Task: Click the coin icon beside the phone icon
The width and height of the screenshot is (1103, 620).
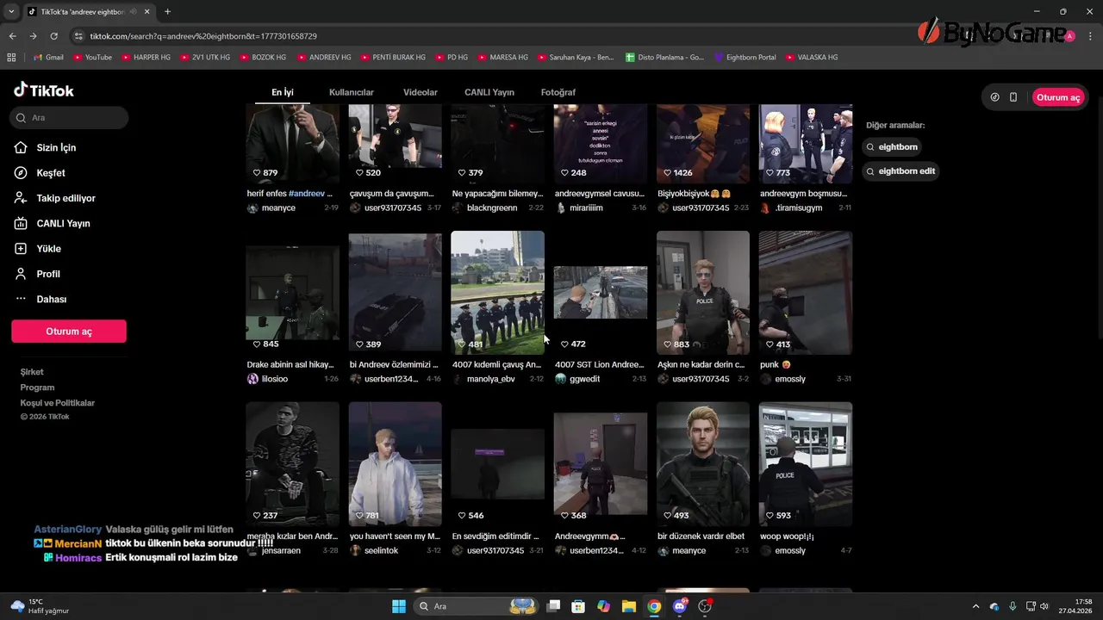Action: click(994, 97)
